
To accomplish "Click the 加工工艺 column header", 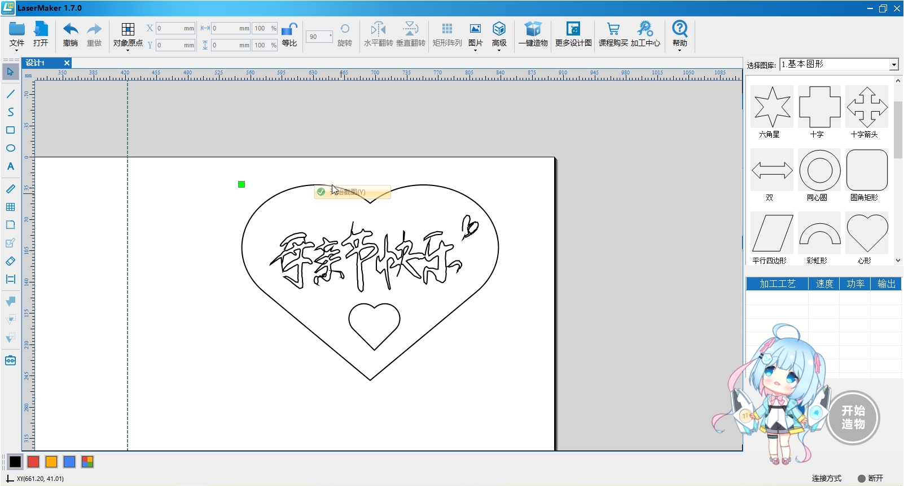I will point(777,284).
